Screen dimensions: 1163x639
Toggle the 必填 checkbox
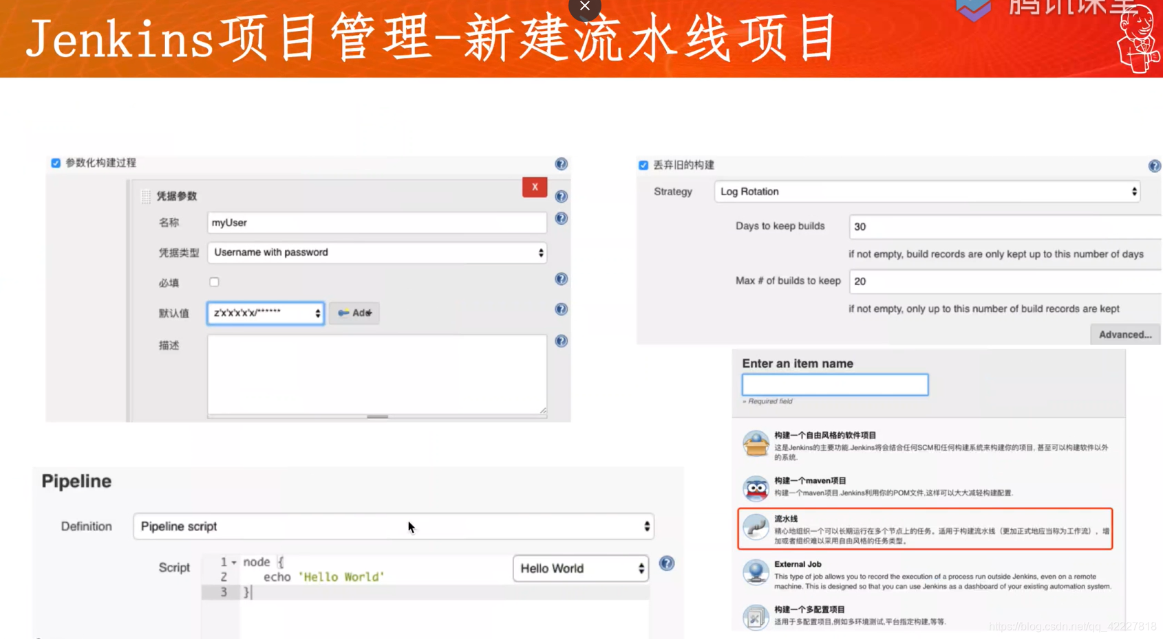(x=214, y=282)
